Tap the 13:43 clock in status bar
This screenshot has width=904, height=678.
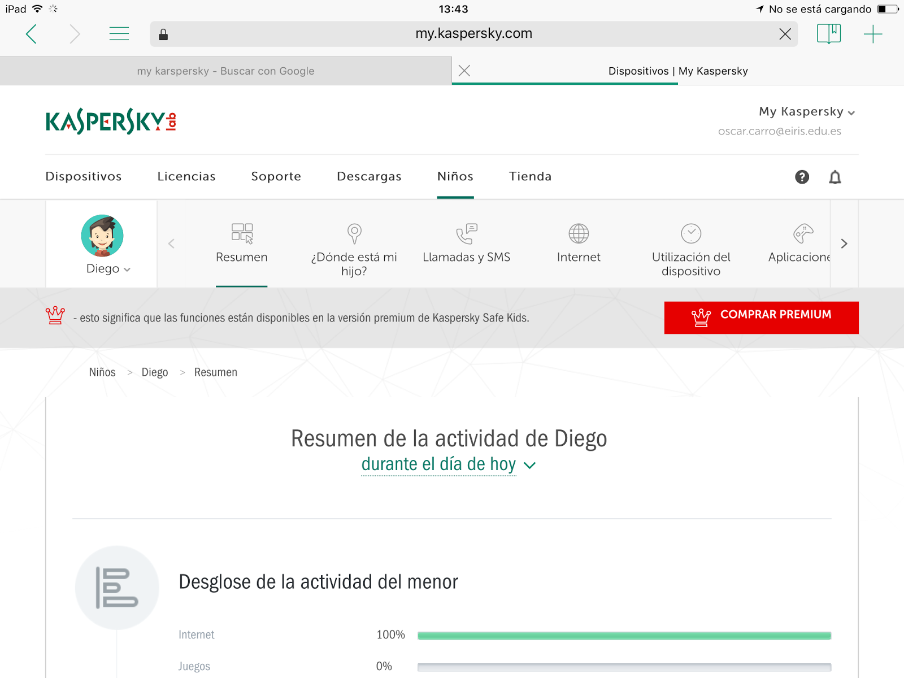pos(453,9)
